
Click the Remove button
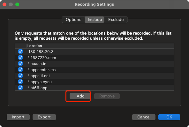pos(107,96)
